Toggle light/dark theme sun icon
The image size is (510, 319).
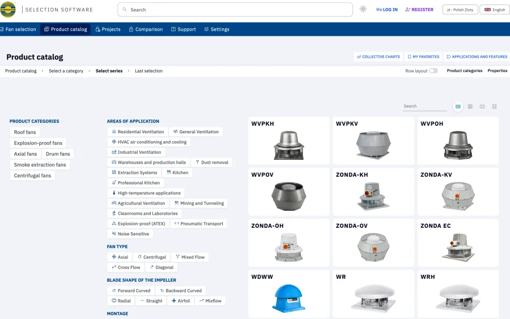coord(363,9)
